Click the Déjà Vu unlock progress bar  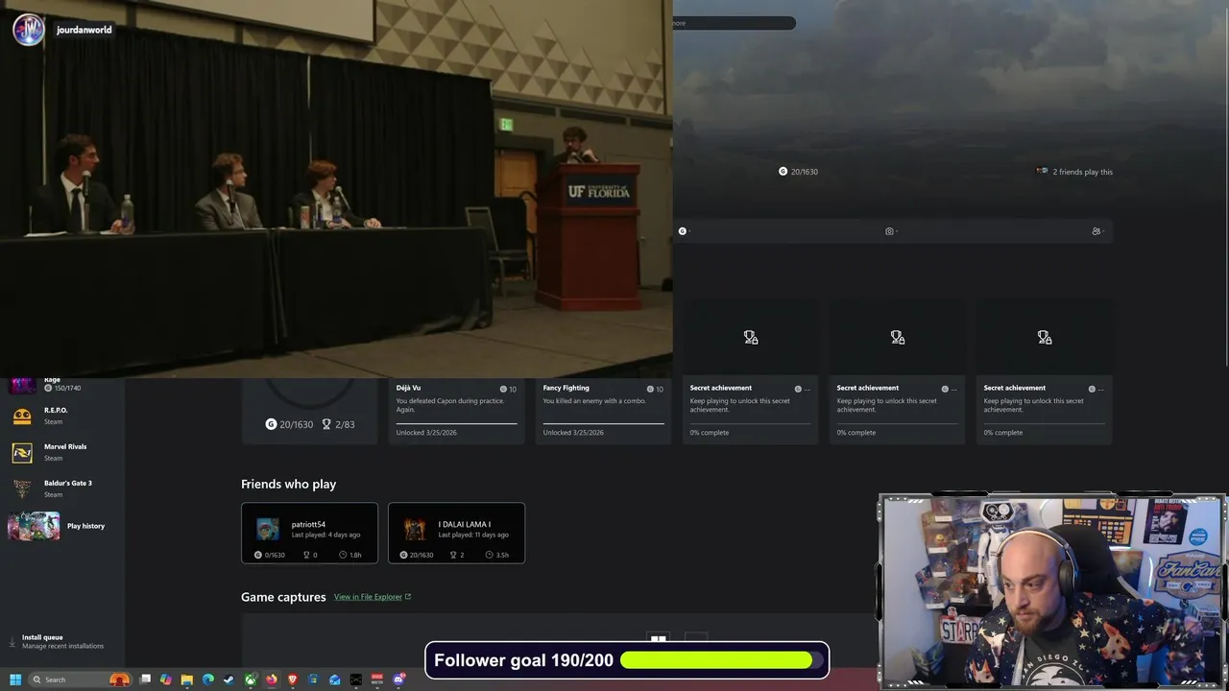click(456, 423)
